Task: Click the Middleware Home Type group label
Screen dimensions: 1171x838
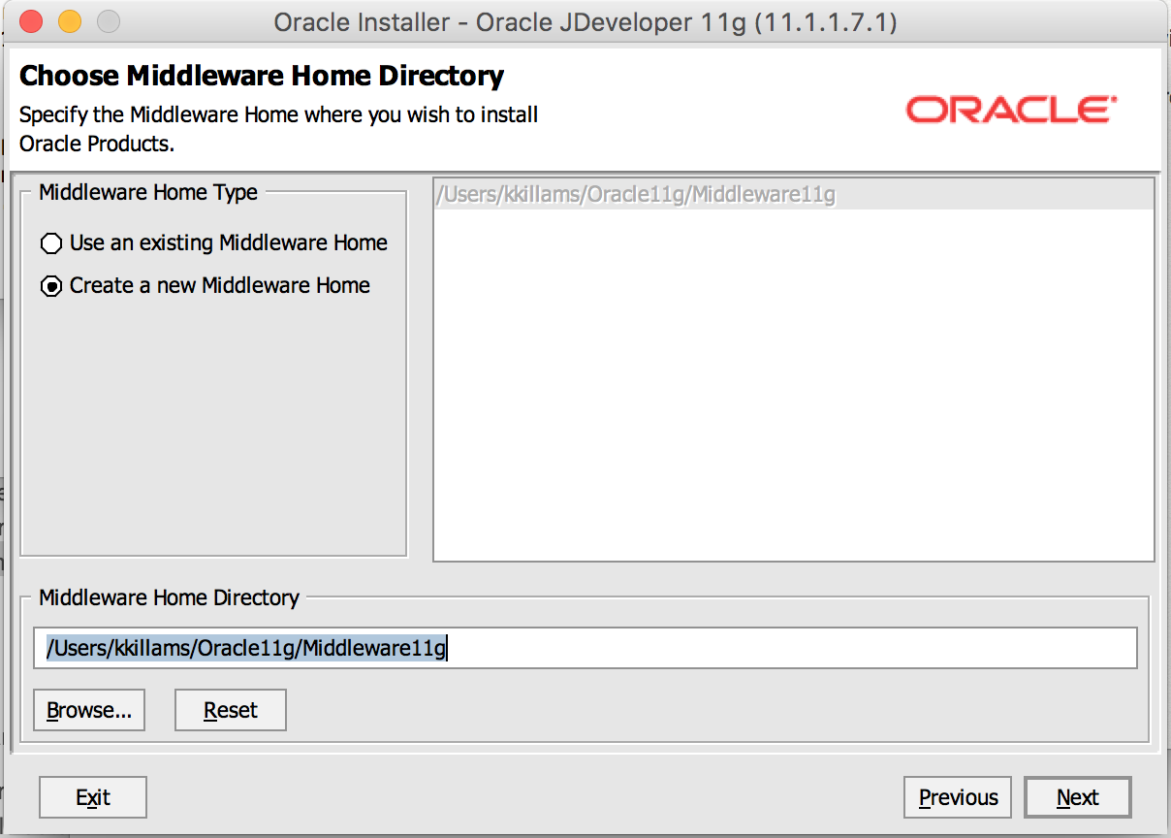Action: point(148,192)
